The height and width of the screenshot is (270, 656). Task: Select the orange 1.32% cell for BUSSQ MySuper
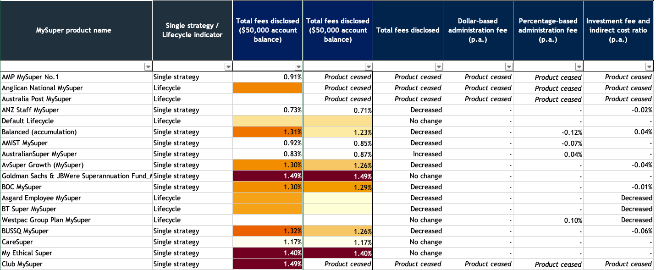pyautogui.click(x=268, y=231)
